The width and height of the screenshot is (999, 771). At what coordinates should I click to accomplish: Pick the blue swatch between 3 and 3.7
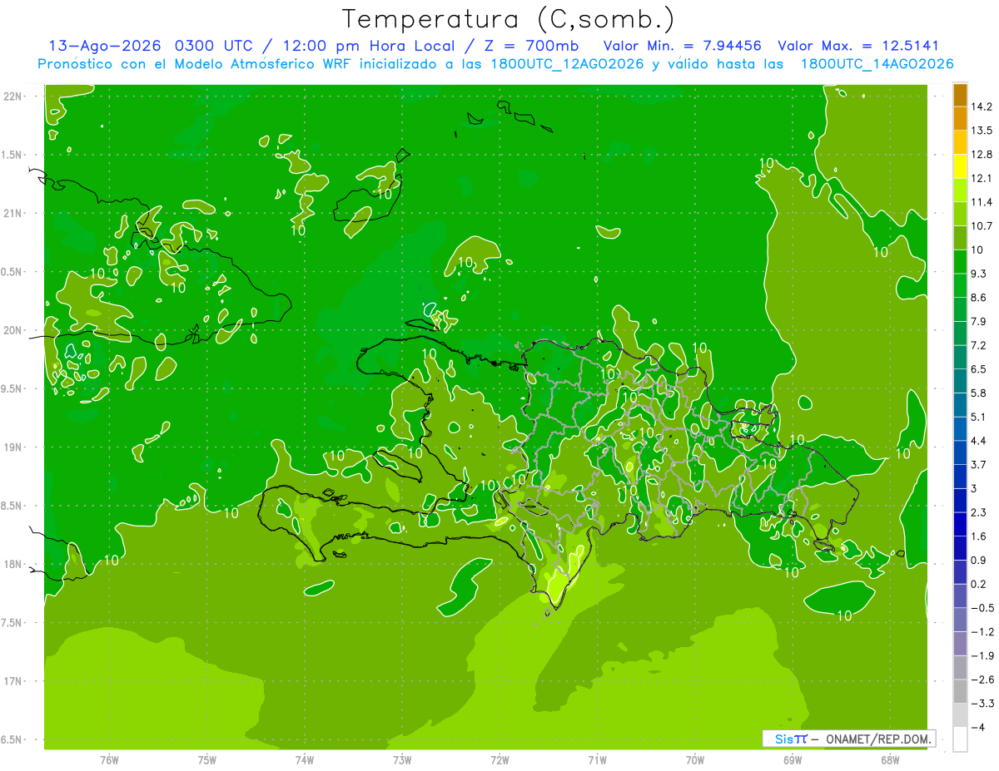[x=960, y=477]
